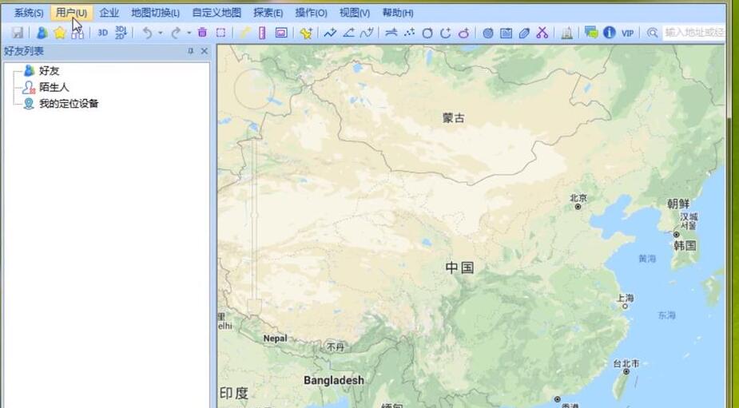Click the scissors cut tool icon

click(542, 33)
